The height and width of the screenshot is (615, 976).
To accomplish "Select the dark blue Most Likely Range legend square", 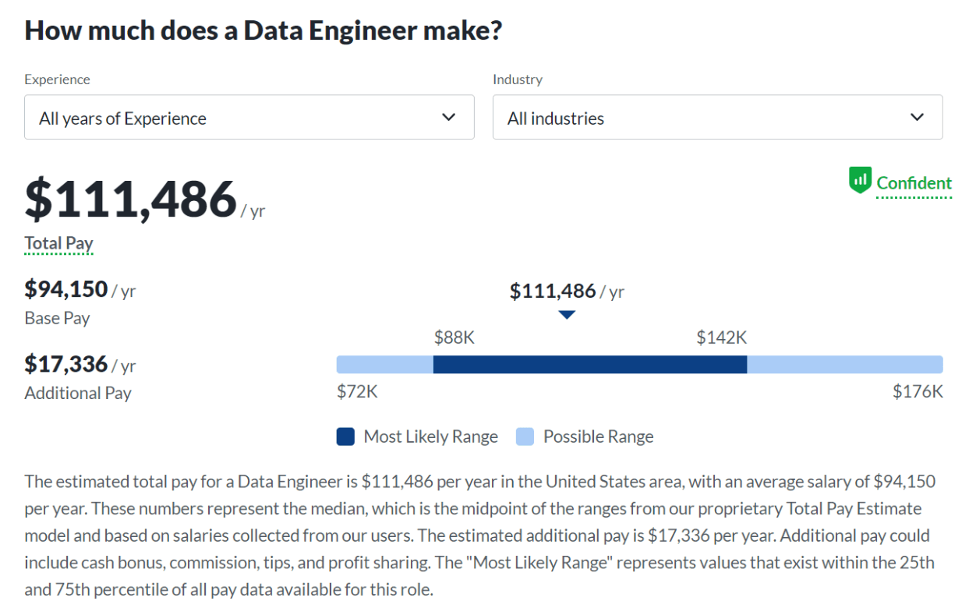I will pos(343,437).
